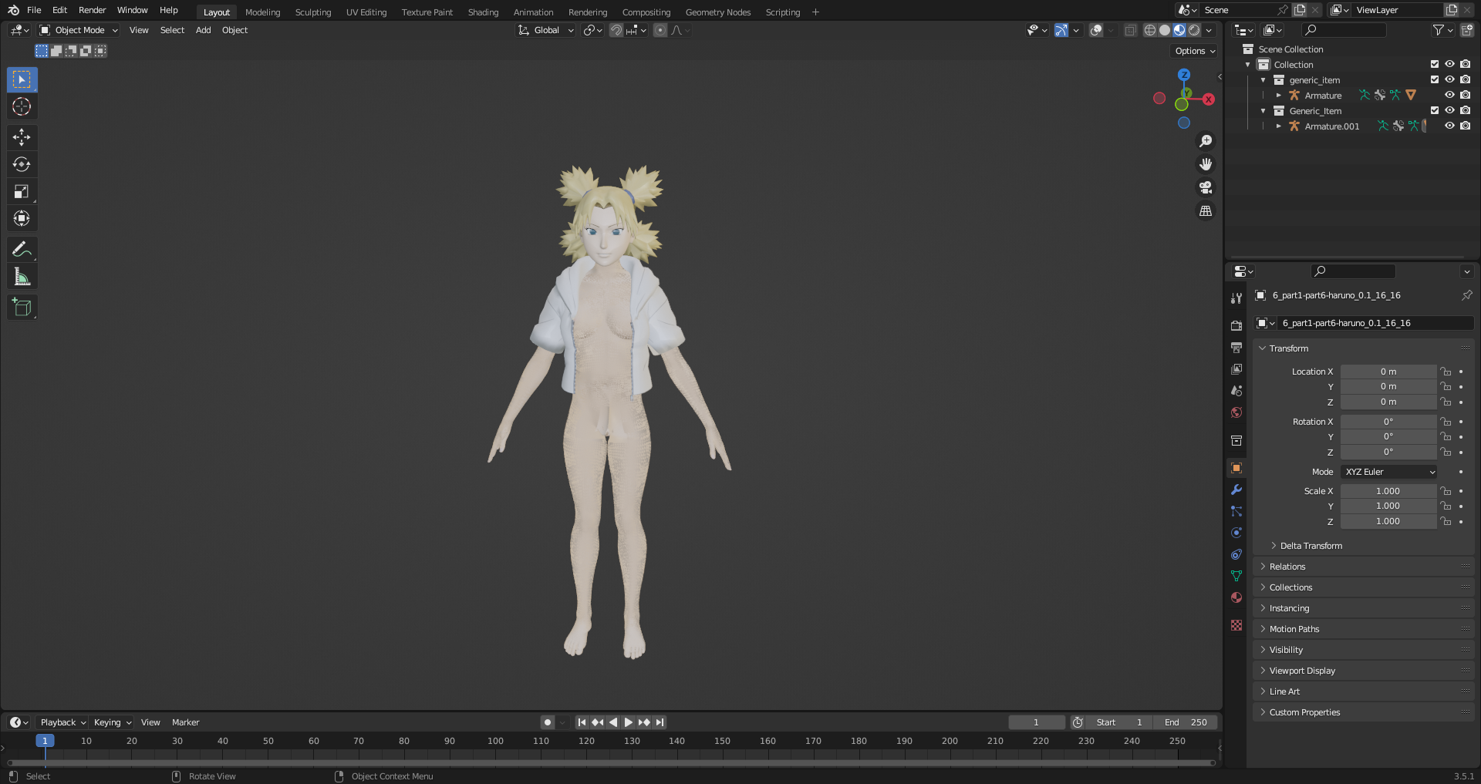The width and height of the screenshot is (1481, 784).
Task: Activate the Rotate tool
Action: coord(22,164)
